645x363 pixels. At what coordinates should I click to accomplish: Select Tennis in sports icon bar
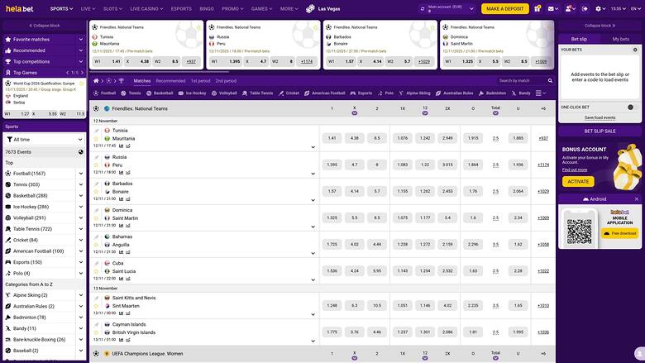point(131,93)
